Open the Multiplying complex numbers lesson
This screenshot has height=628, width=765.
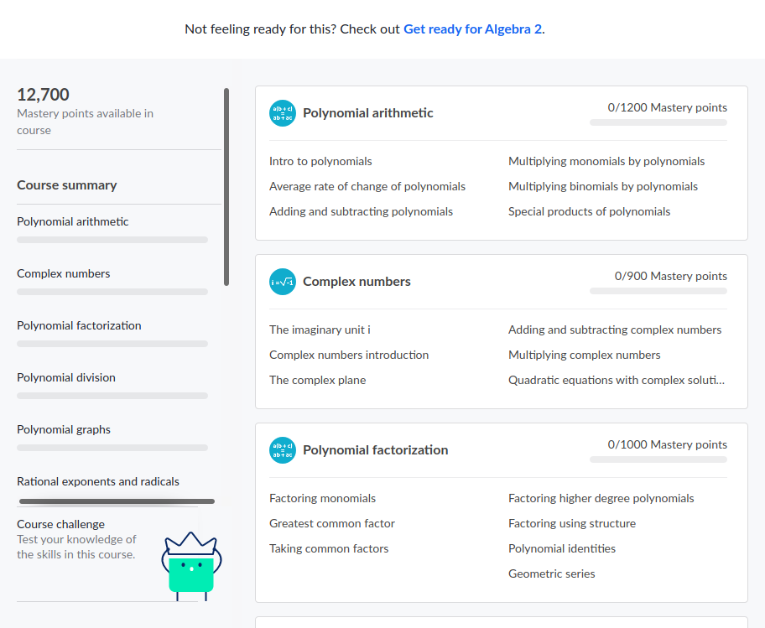tap(584, 355)
